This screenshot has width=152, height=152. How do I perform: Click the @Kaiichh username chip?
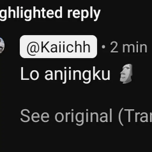(x=58, y=47)
